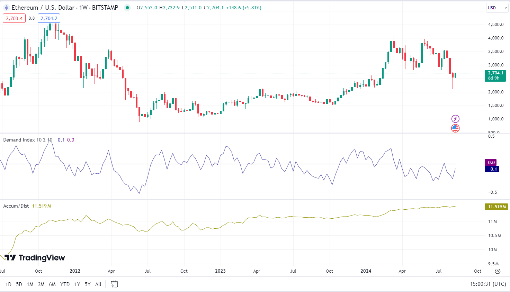This screenshot has height=292, width=510.
Task: Click the 2,704.1 current price label
Action: click(x=495, y=73)
